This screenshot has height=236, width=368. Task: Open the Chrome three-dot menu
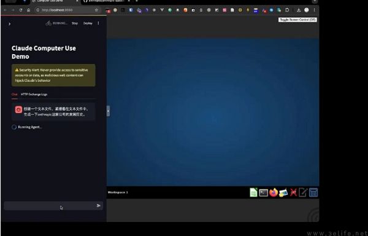(x=314, y=10)
